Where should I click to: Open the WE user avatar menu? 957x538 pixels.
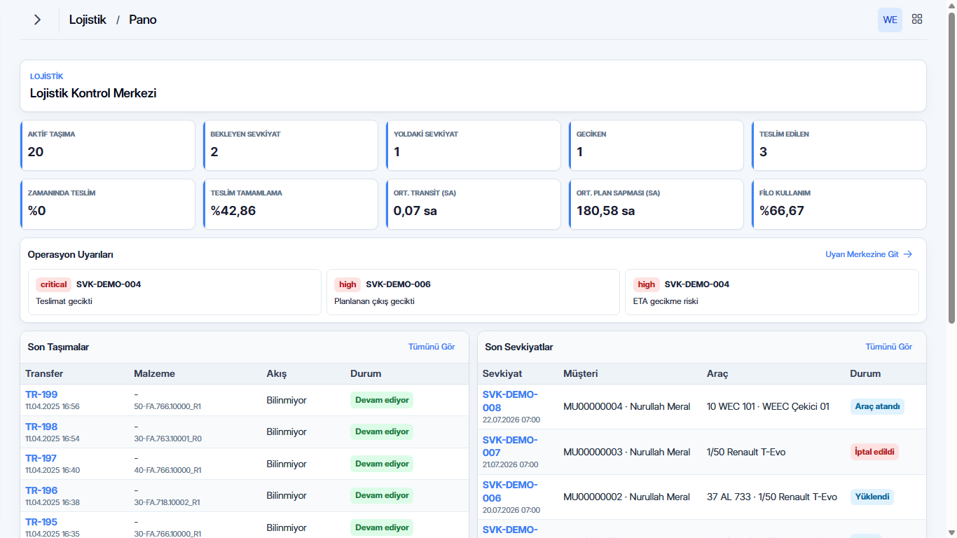click(890, 20)
